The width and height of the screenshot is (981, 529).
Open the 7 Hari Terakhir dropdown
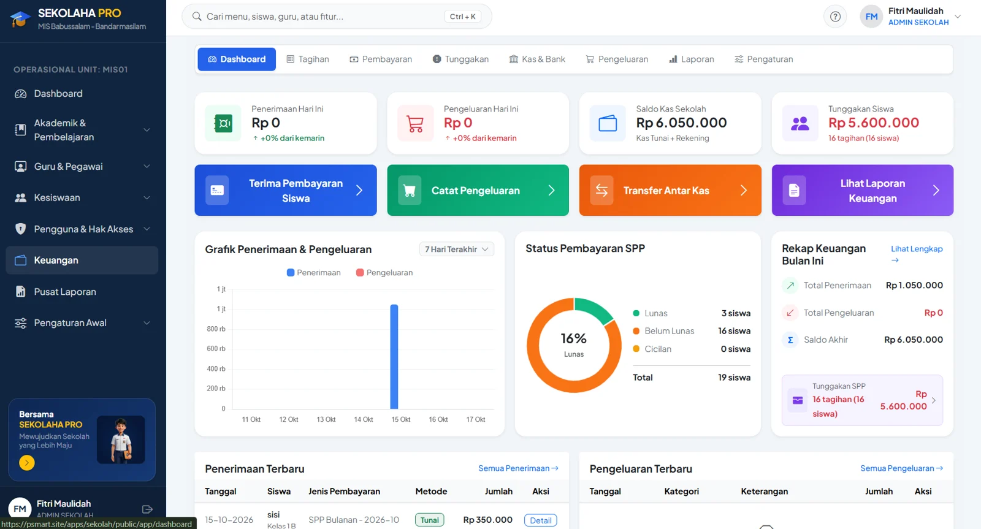[x=457, y=249]
